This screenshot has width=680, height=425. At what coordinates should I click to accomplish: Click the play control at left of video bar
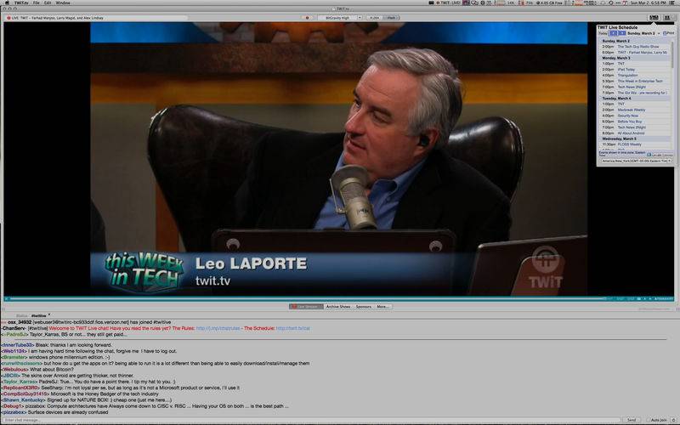[7, 299]
